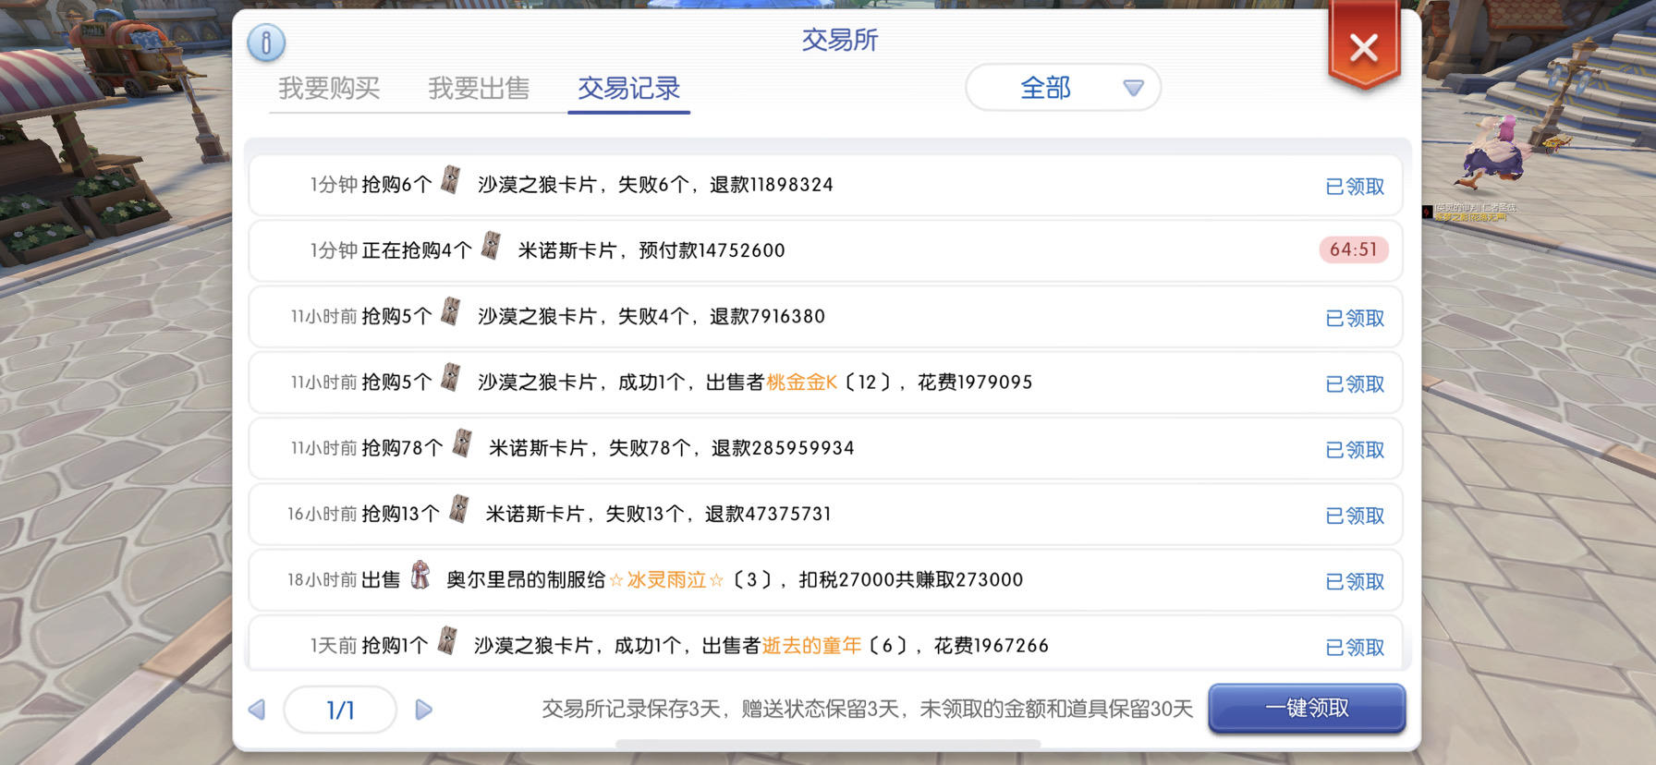
Task: Click the card icon in 正在抢购4个 米诺斯卡片 row
Action: coord(492,245)
